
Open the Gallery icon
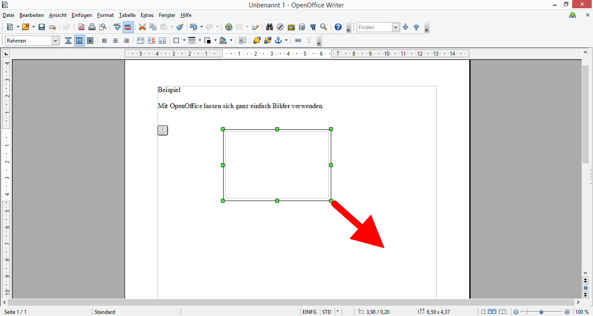click(291, 27)
